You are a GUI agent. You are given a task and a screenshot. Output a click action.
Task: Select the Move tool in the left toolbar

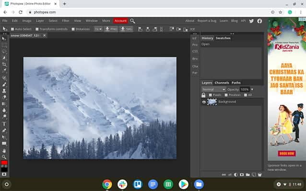click(4, 39)
